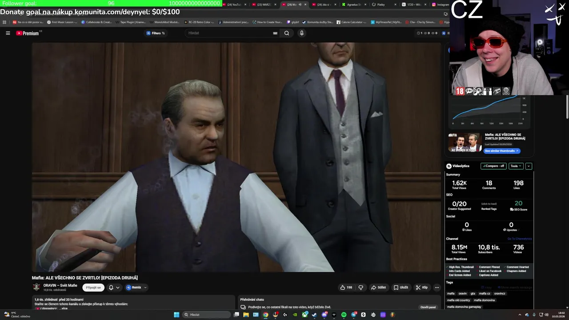The width and height of the screenshot is (569, 320).
Task: Click the magnifier search button
Action: coord(287,33)
